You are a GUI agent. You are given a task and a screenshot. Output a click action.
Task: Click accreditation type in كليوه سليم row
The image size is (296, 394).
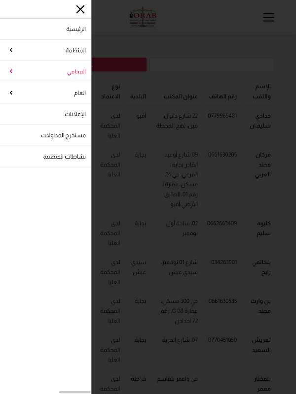point(110,233)
